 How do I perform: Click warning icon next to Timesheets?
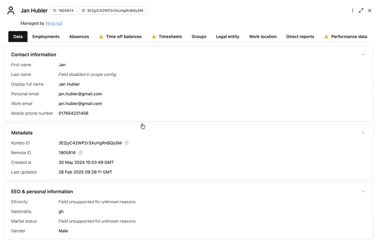coord(154,37)
